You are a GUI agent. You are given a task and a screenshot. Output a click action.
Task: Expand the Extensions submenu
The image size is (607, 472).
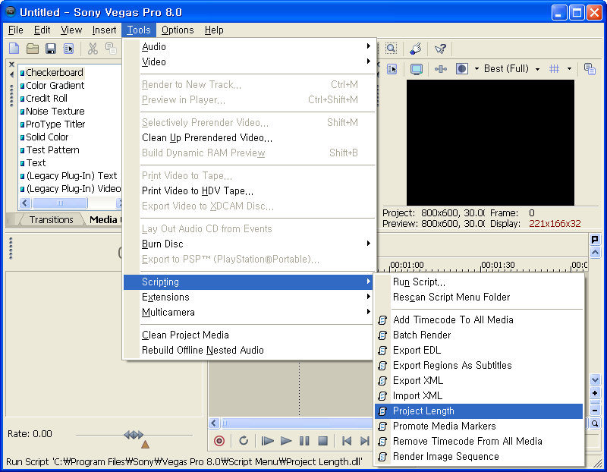pyautogui.click(x=248, y=297)
